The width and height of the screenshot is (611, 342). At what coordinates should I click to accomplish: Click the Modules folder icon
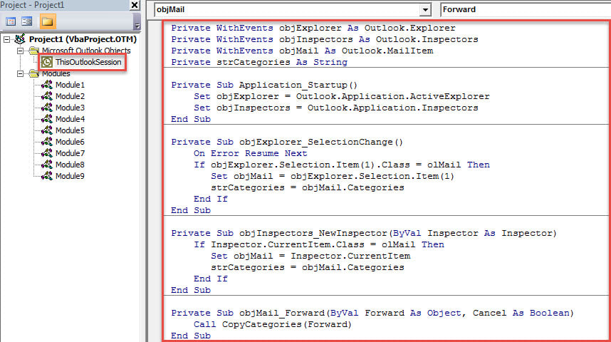(x=33, y=73)
